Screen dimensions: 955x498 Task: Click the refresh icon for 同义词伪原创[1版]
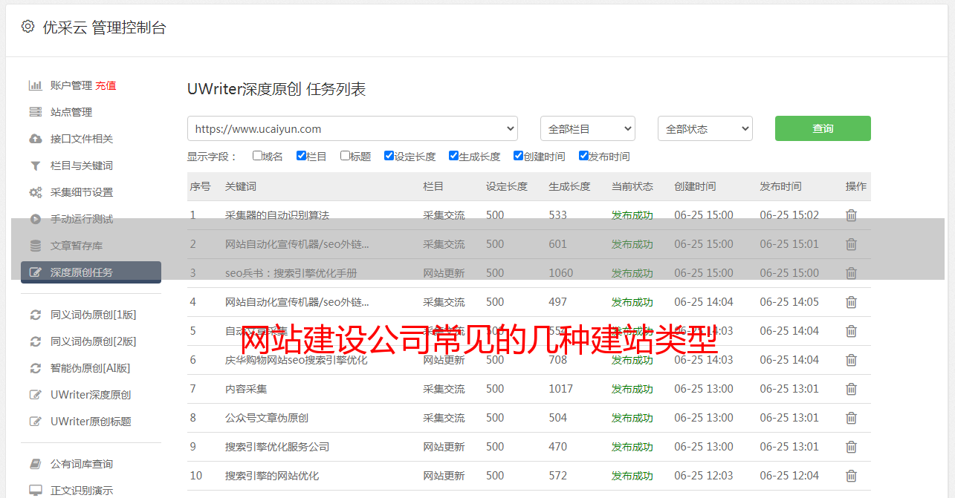[35, 315]
